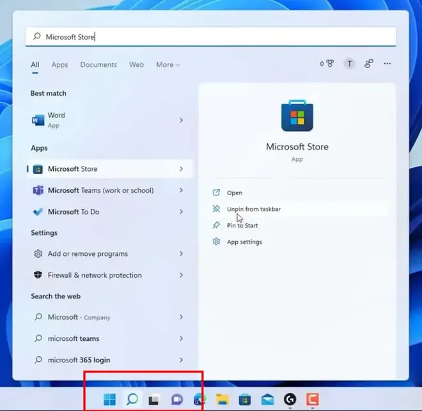
Task: Click the large Microsoft Store app icon
Action: [x=297, y=116]
